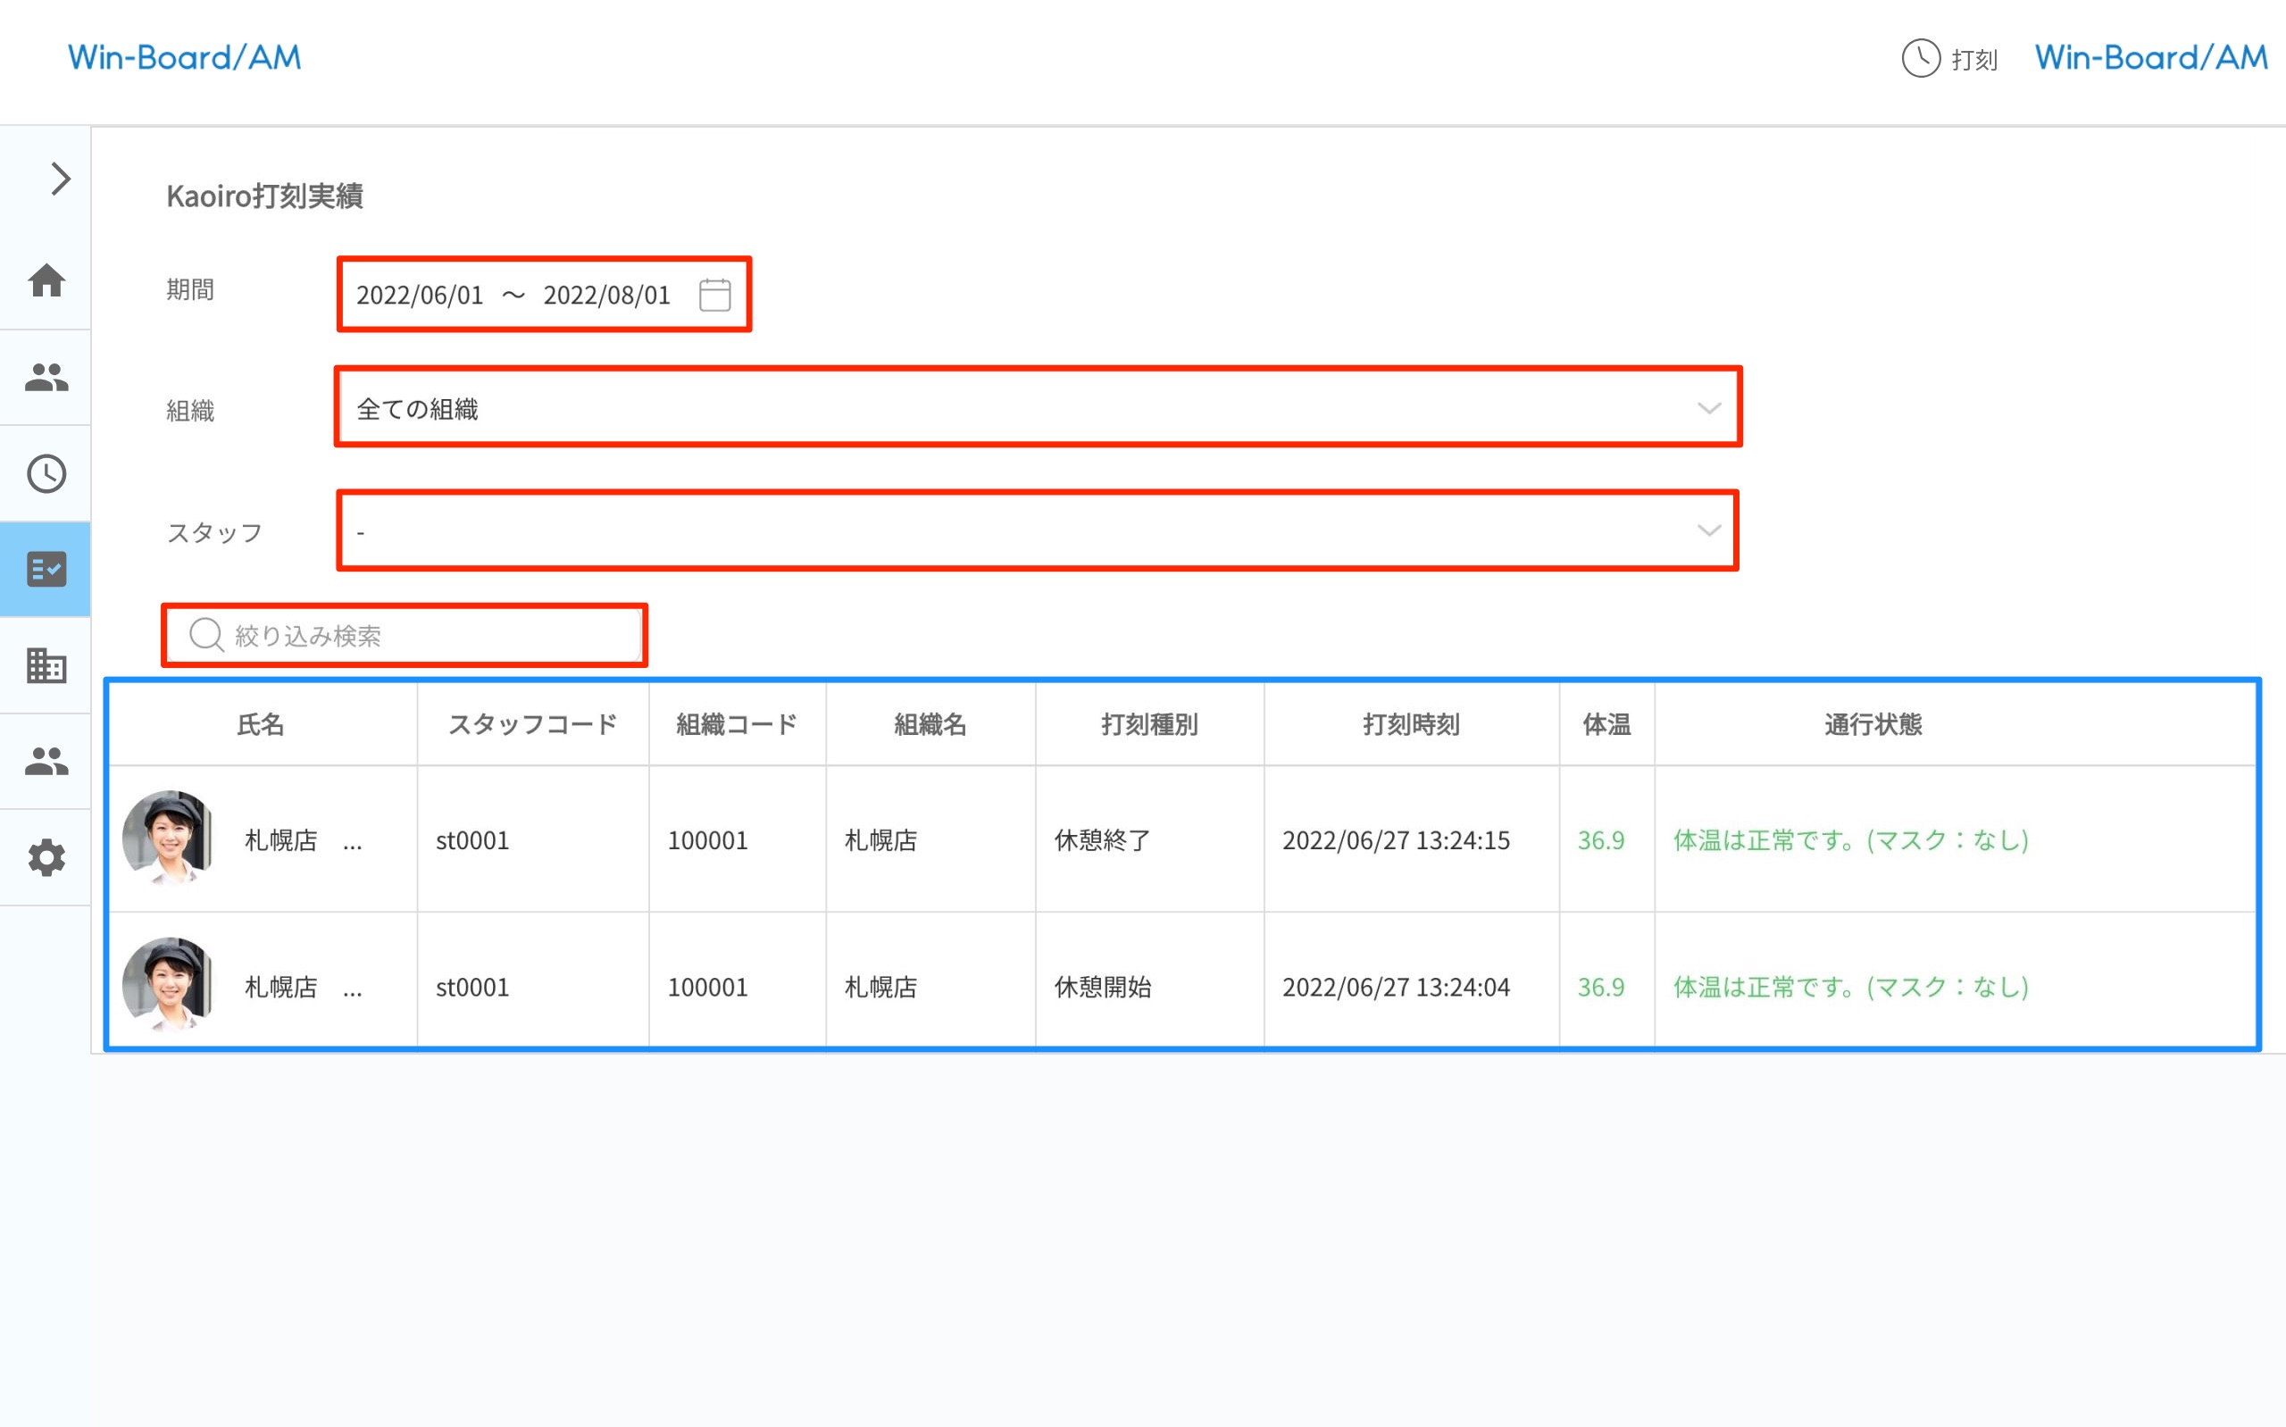Open the settings gear icon

point(46,857)
